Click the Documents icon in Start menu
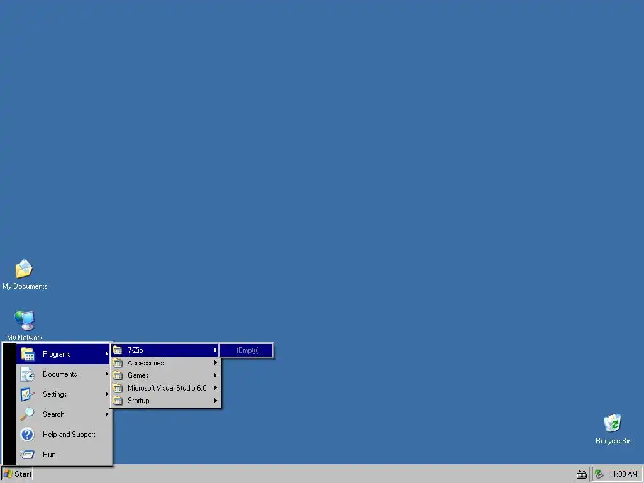The image size is (644, 483). click(x=28, y=374)
